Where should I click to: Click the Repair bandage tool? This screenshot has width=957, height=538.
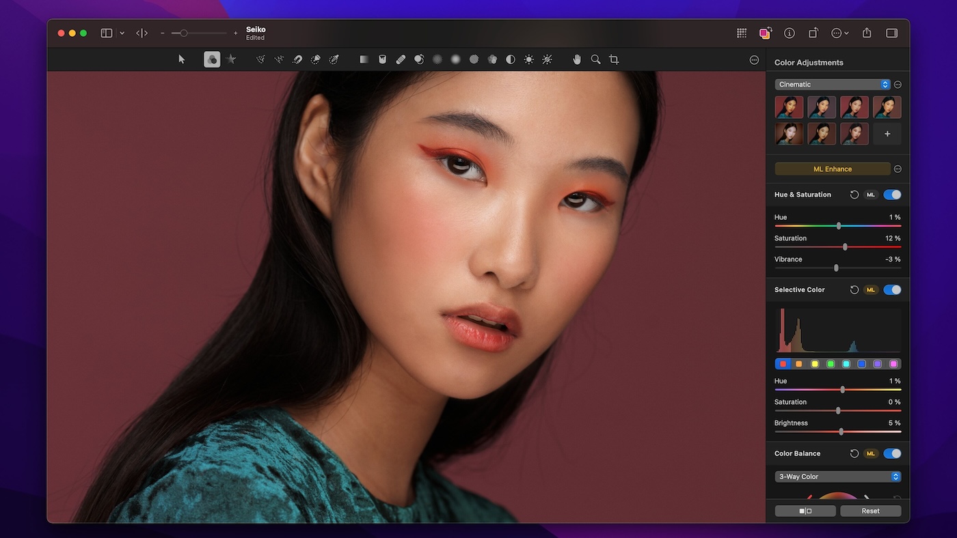[401, 59]
